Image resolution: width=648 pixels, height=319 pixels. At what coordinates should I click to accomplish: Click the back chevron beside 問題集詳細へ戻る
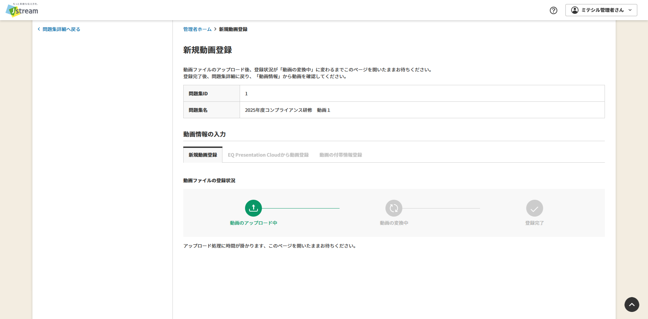(x=39, y=29)
